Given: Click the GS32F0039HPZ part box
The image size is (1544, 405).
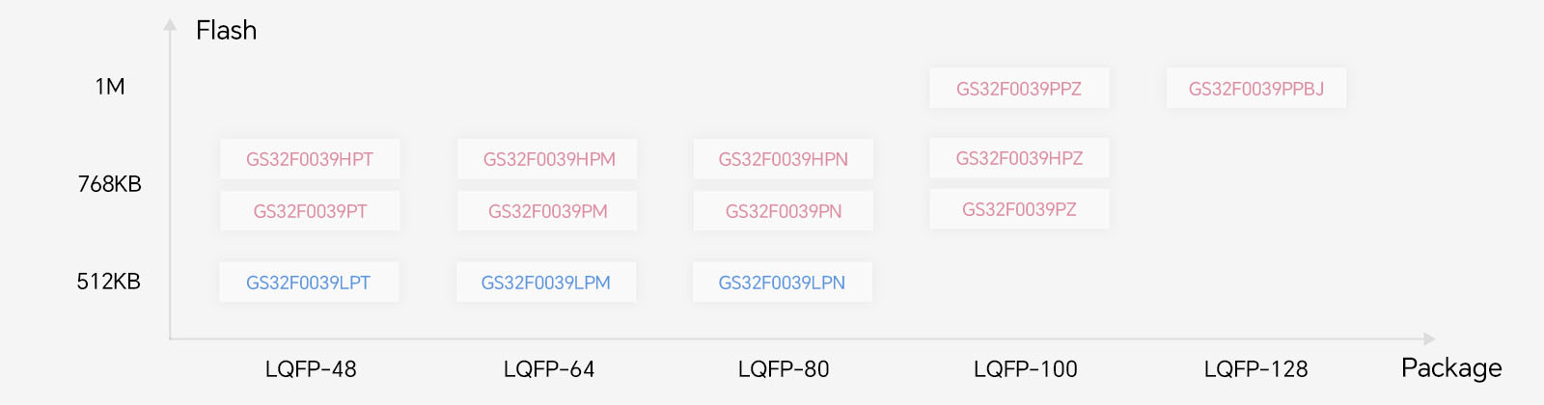Looking at the screenshot, I should coord(1019,158).
